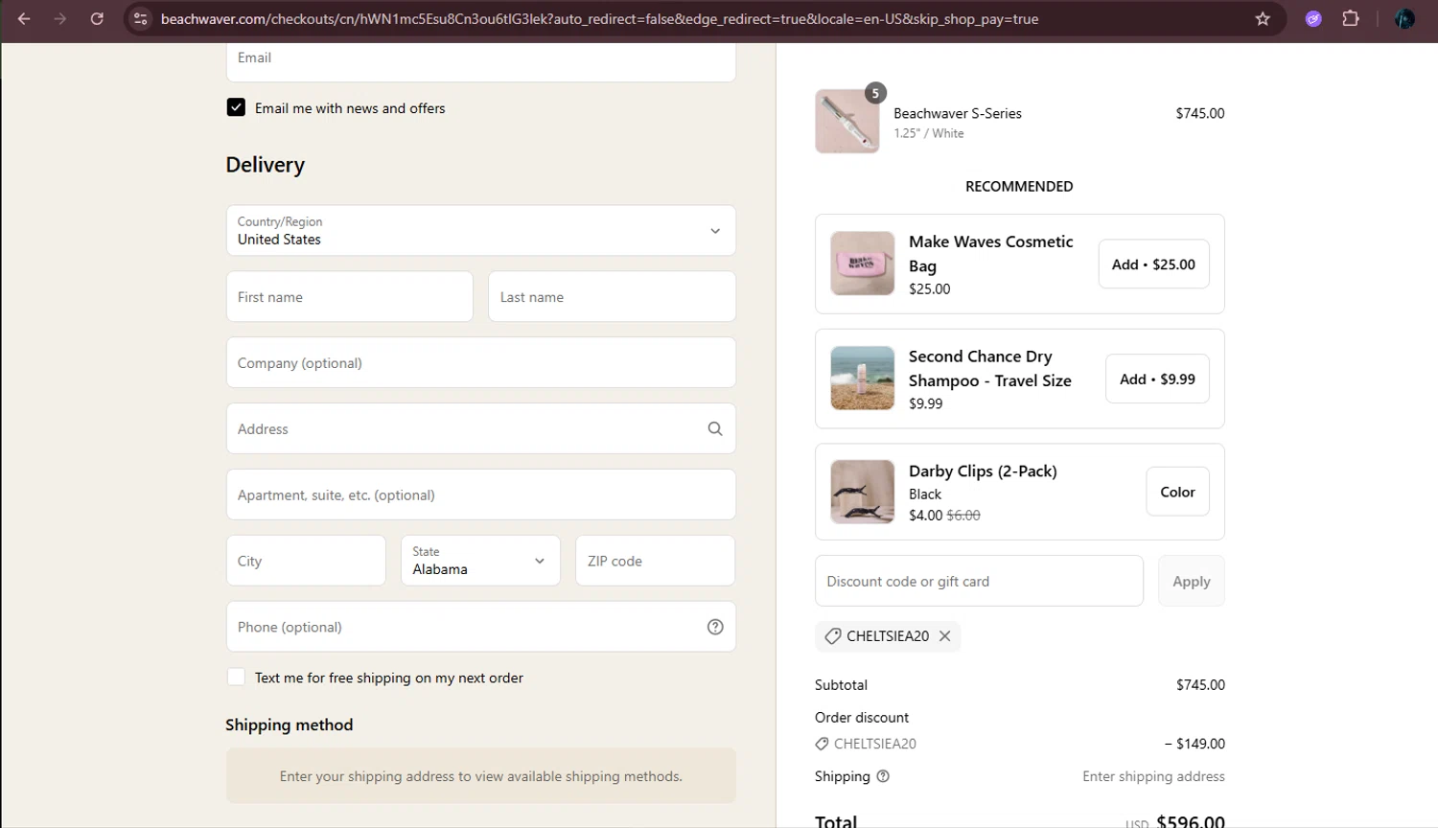
Task: Click the First name field
Action: click(350, 296)
